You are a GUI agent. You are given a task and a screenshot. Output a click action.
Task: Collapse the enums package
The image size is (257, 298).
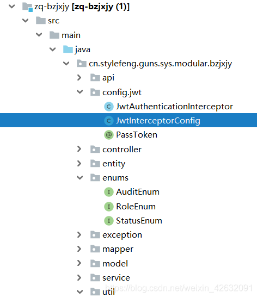pyautogui.click(x=79, y=178)
